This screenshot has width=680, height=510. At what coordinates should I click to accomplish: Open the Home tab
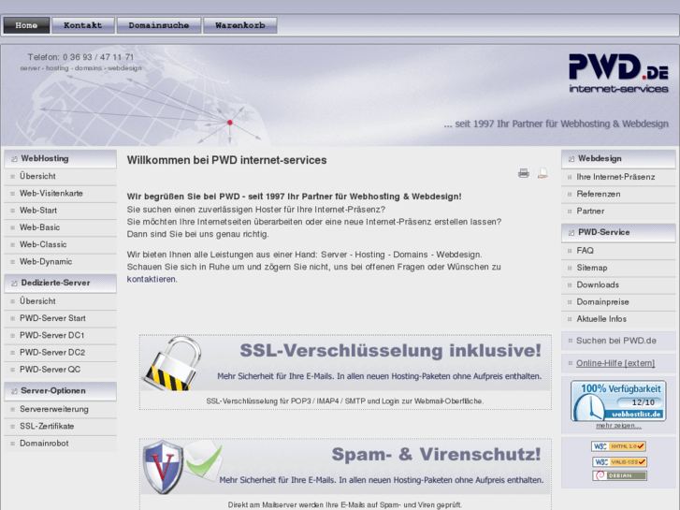pos(26,25)
